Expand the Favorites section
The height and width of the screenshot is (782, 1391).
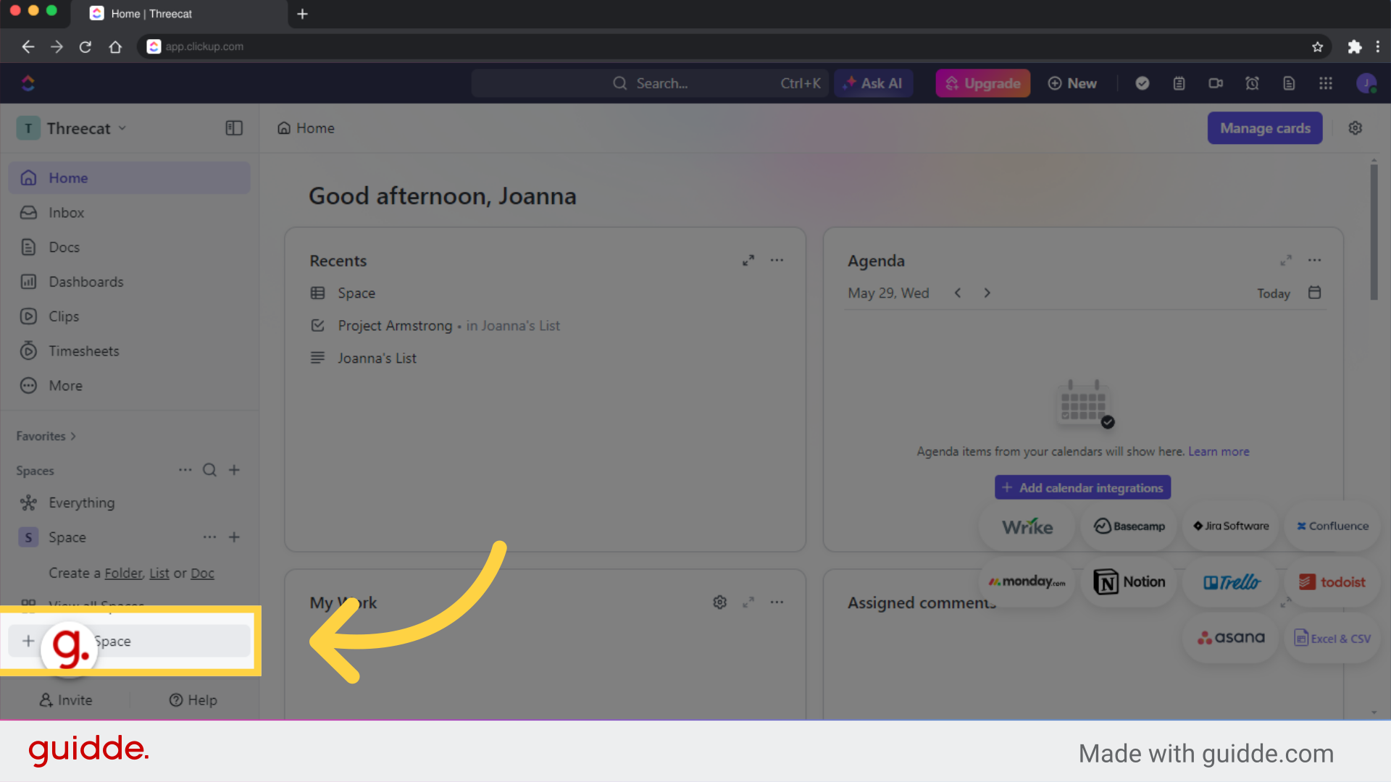46,436
